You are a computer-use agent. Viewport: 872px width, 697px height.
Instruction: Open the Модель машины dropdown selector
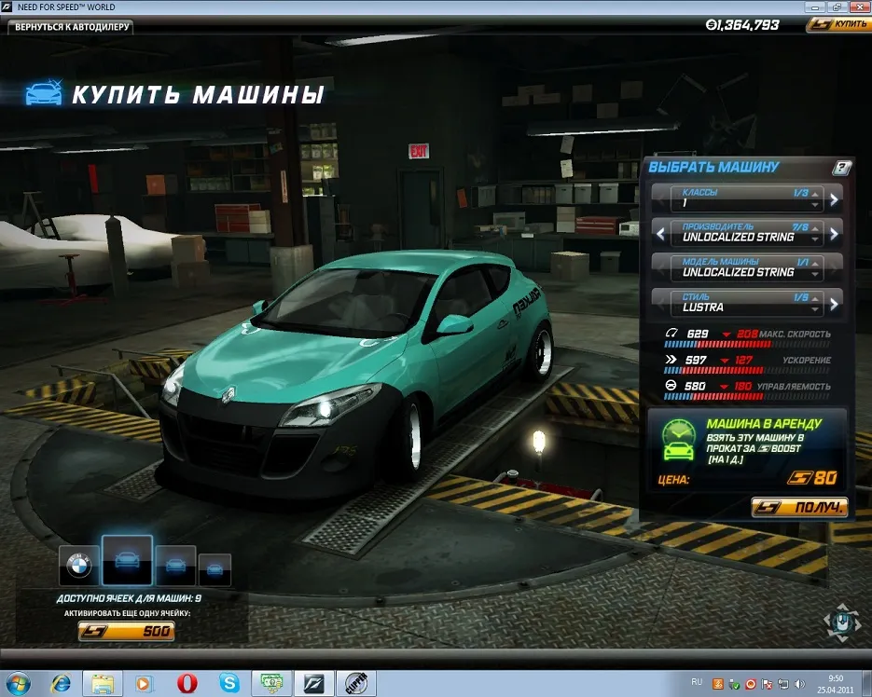point(747,268)
